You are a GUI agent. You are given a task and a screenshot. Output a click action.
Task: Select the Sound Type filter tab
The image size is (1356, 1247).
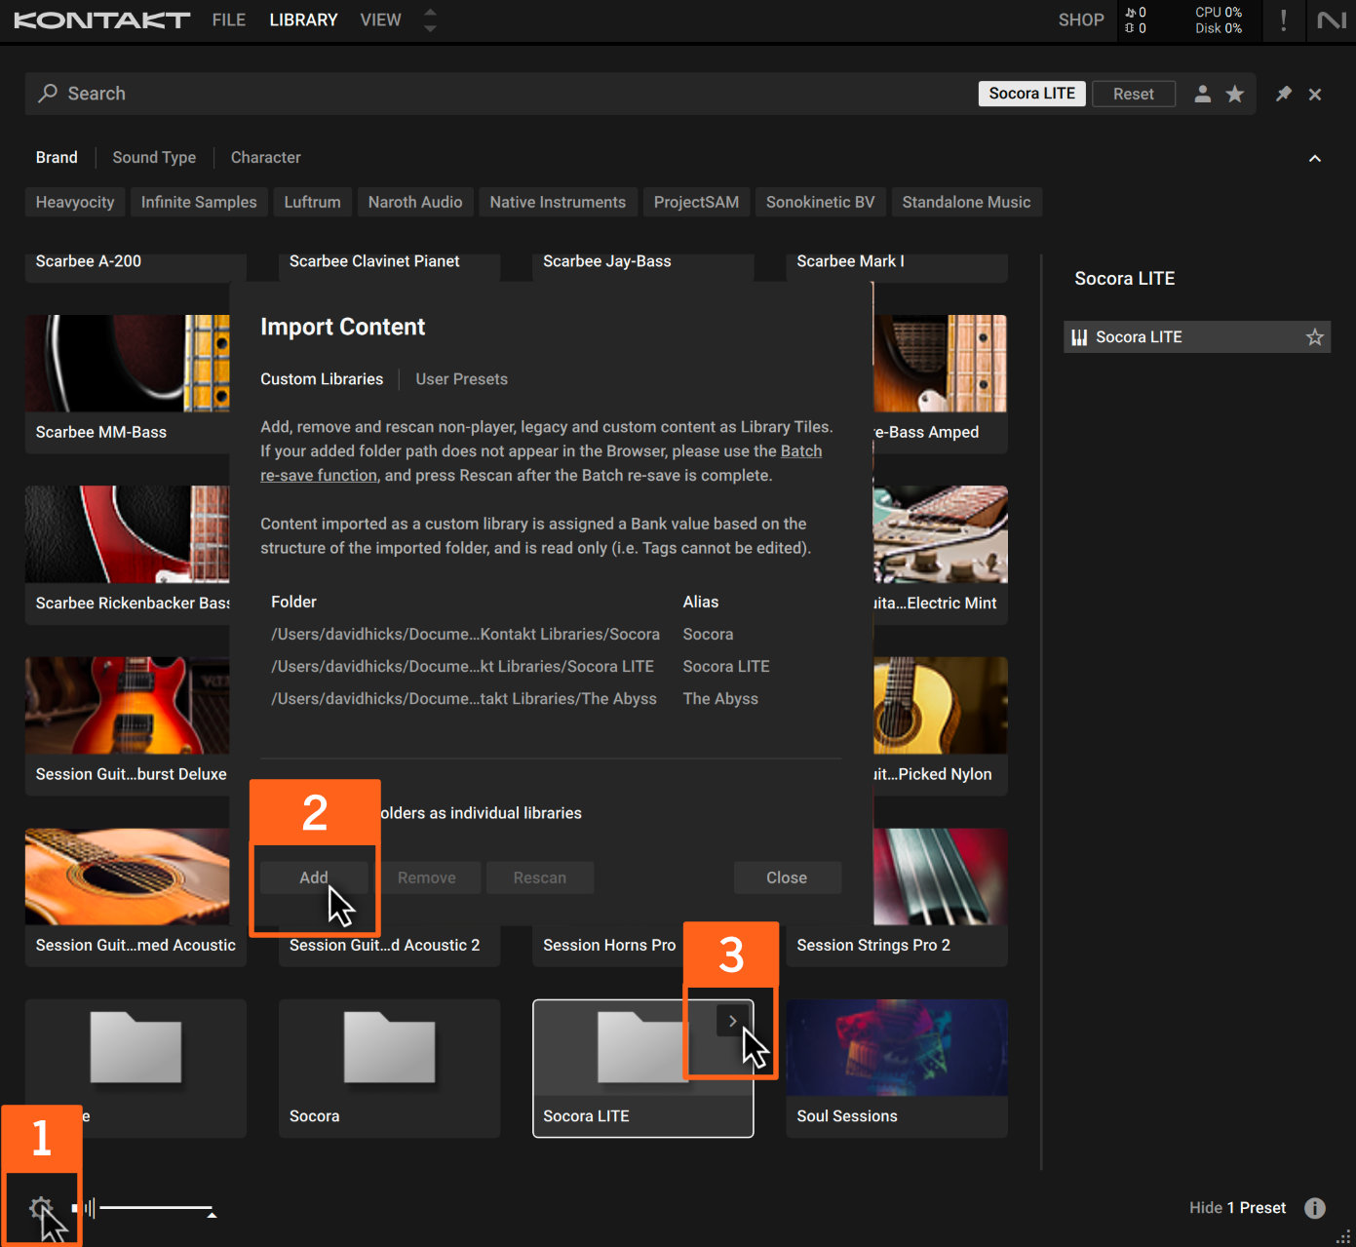154,157
